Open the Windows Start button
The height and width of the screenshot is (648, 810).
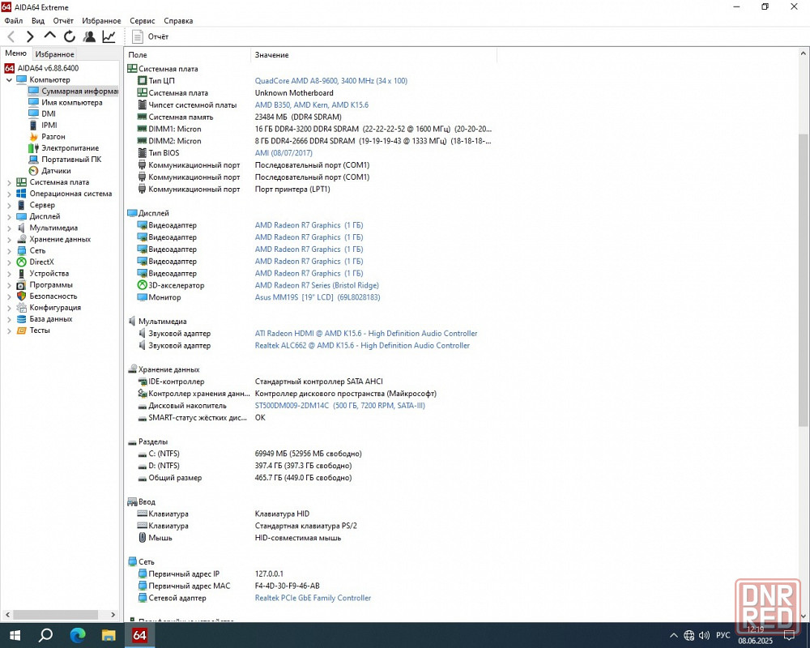pos(15,635)
